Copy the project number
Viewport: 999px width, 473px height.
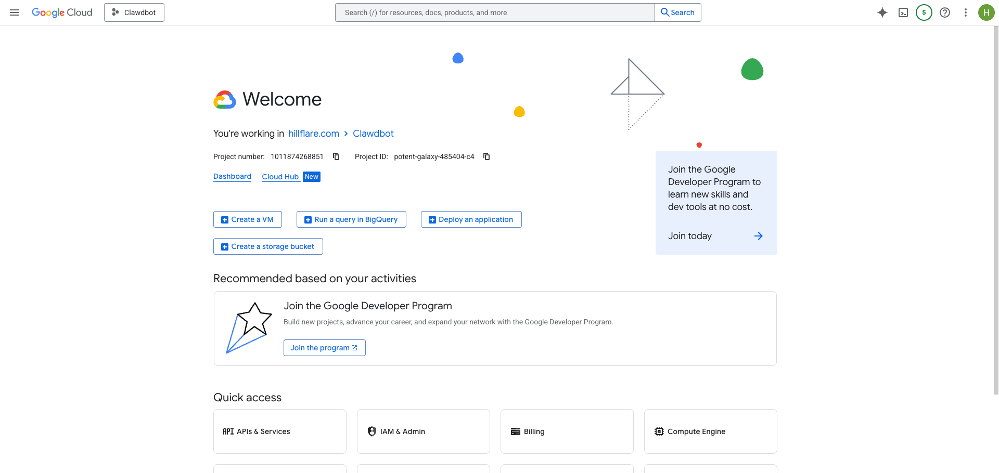coord(336,156)
